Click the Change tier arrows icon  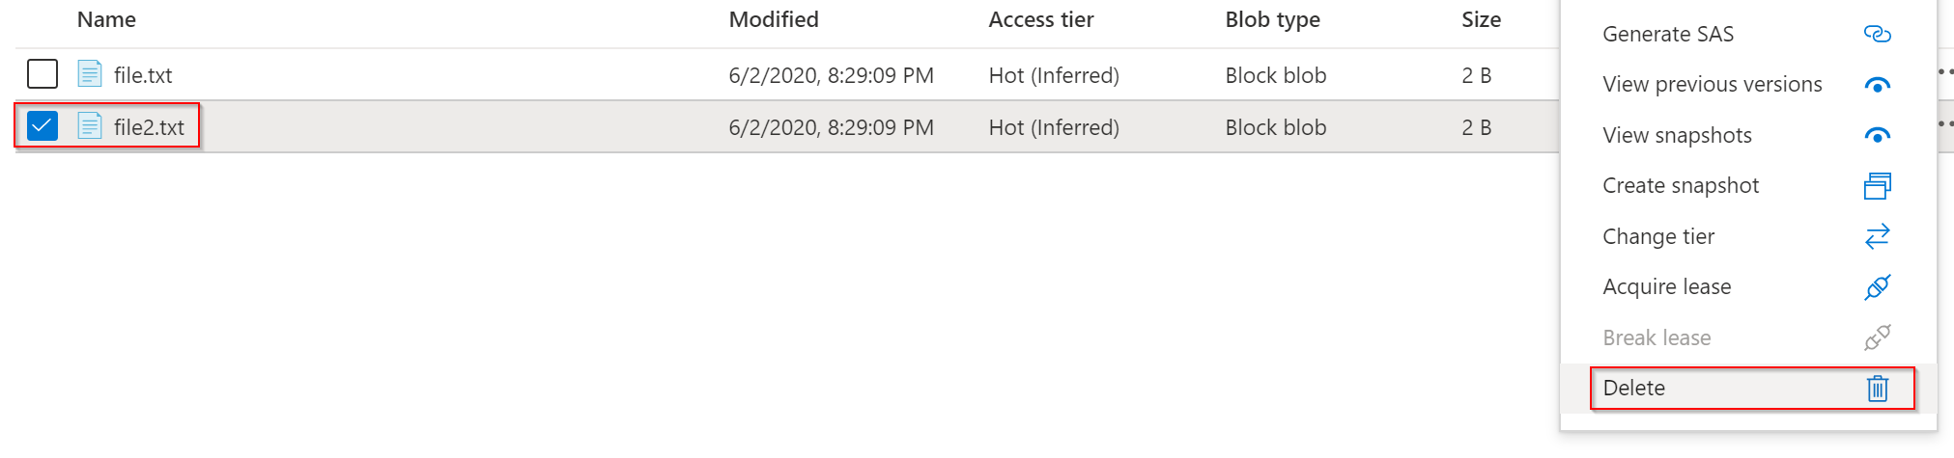[x=1877, y=236]
